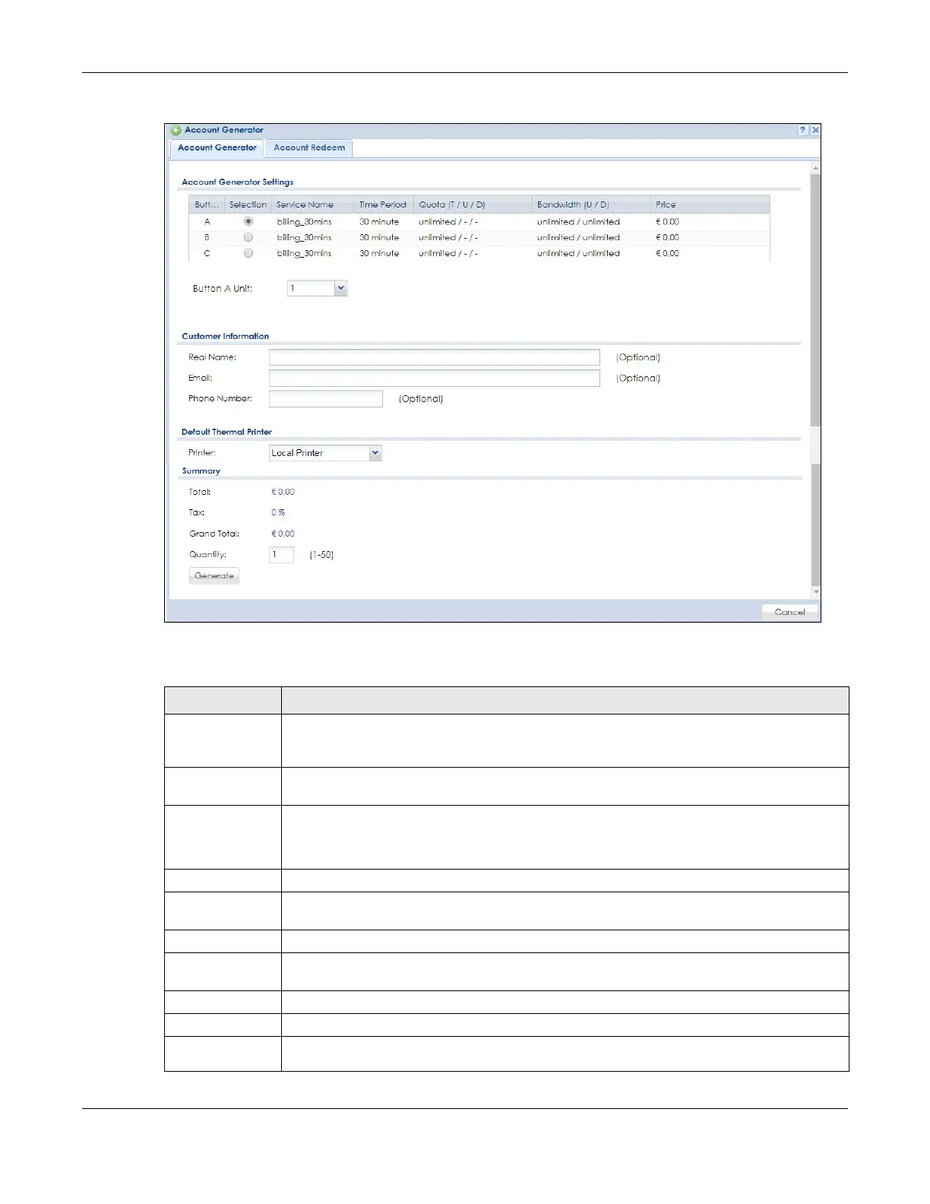
Task: Click the scrollbar up arrow
Action: pos(816,167)
